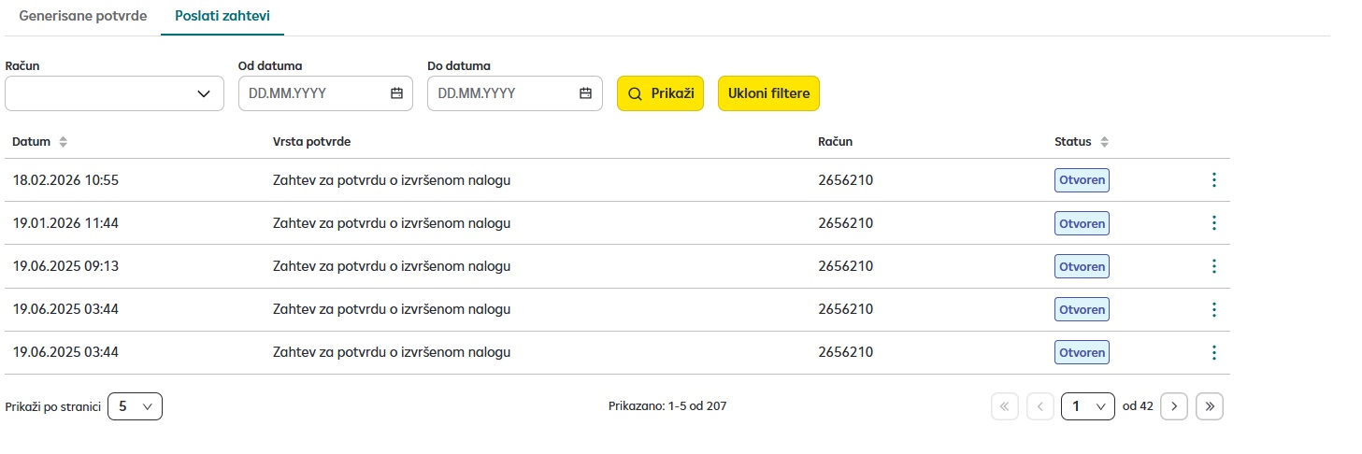
Task: Jump to the first page double arrow
Action: coord(1005,406)
